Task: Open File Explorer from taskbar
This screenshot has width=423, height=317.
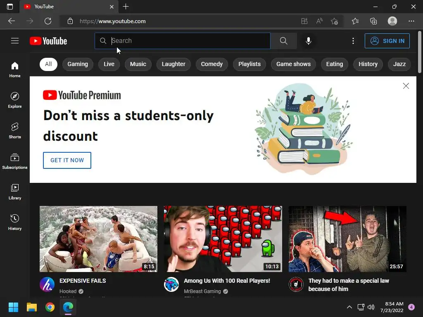Action: (x=32, y=307)
